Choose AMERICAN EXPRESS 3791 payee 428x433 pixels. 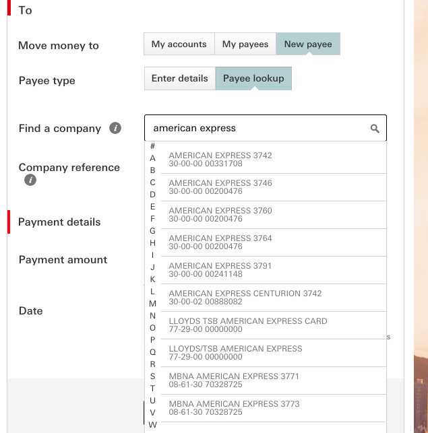pyautogui.click(x=274, y=270)
